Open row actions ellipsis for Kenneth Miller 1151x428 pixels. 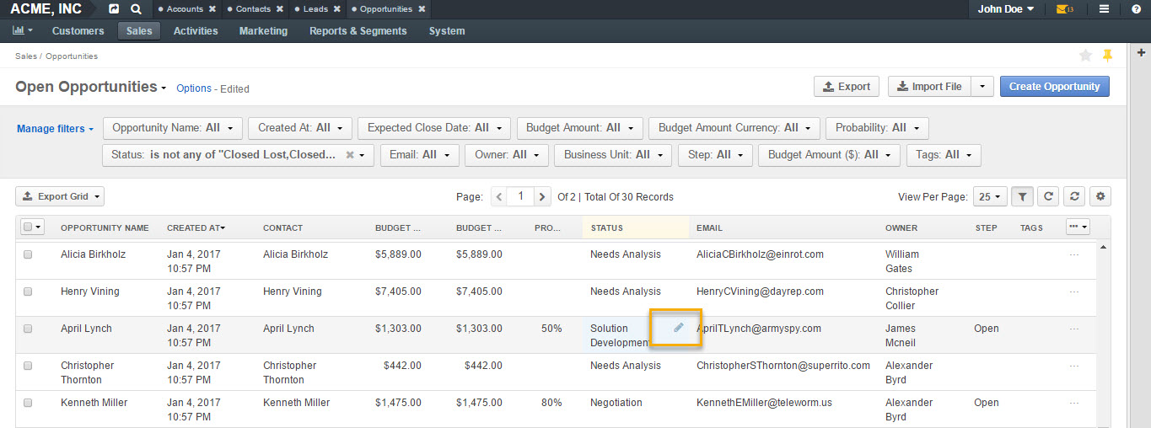pyautogui.click(x=1073, y=403)
